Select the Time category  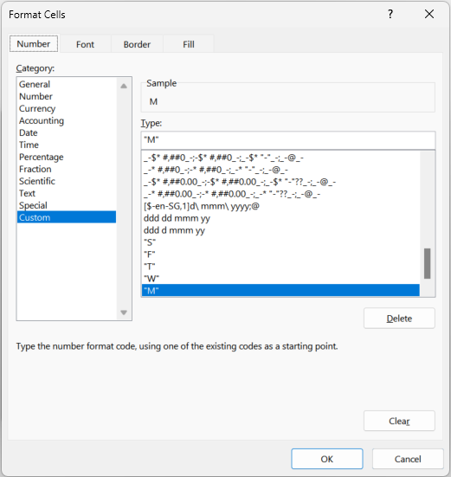(x=67, y=145)
